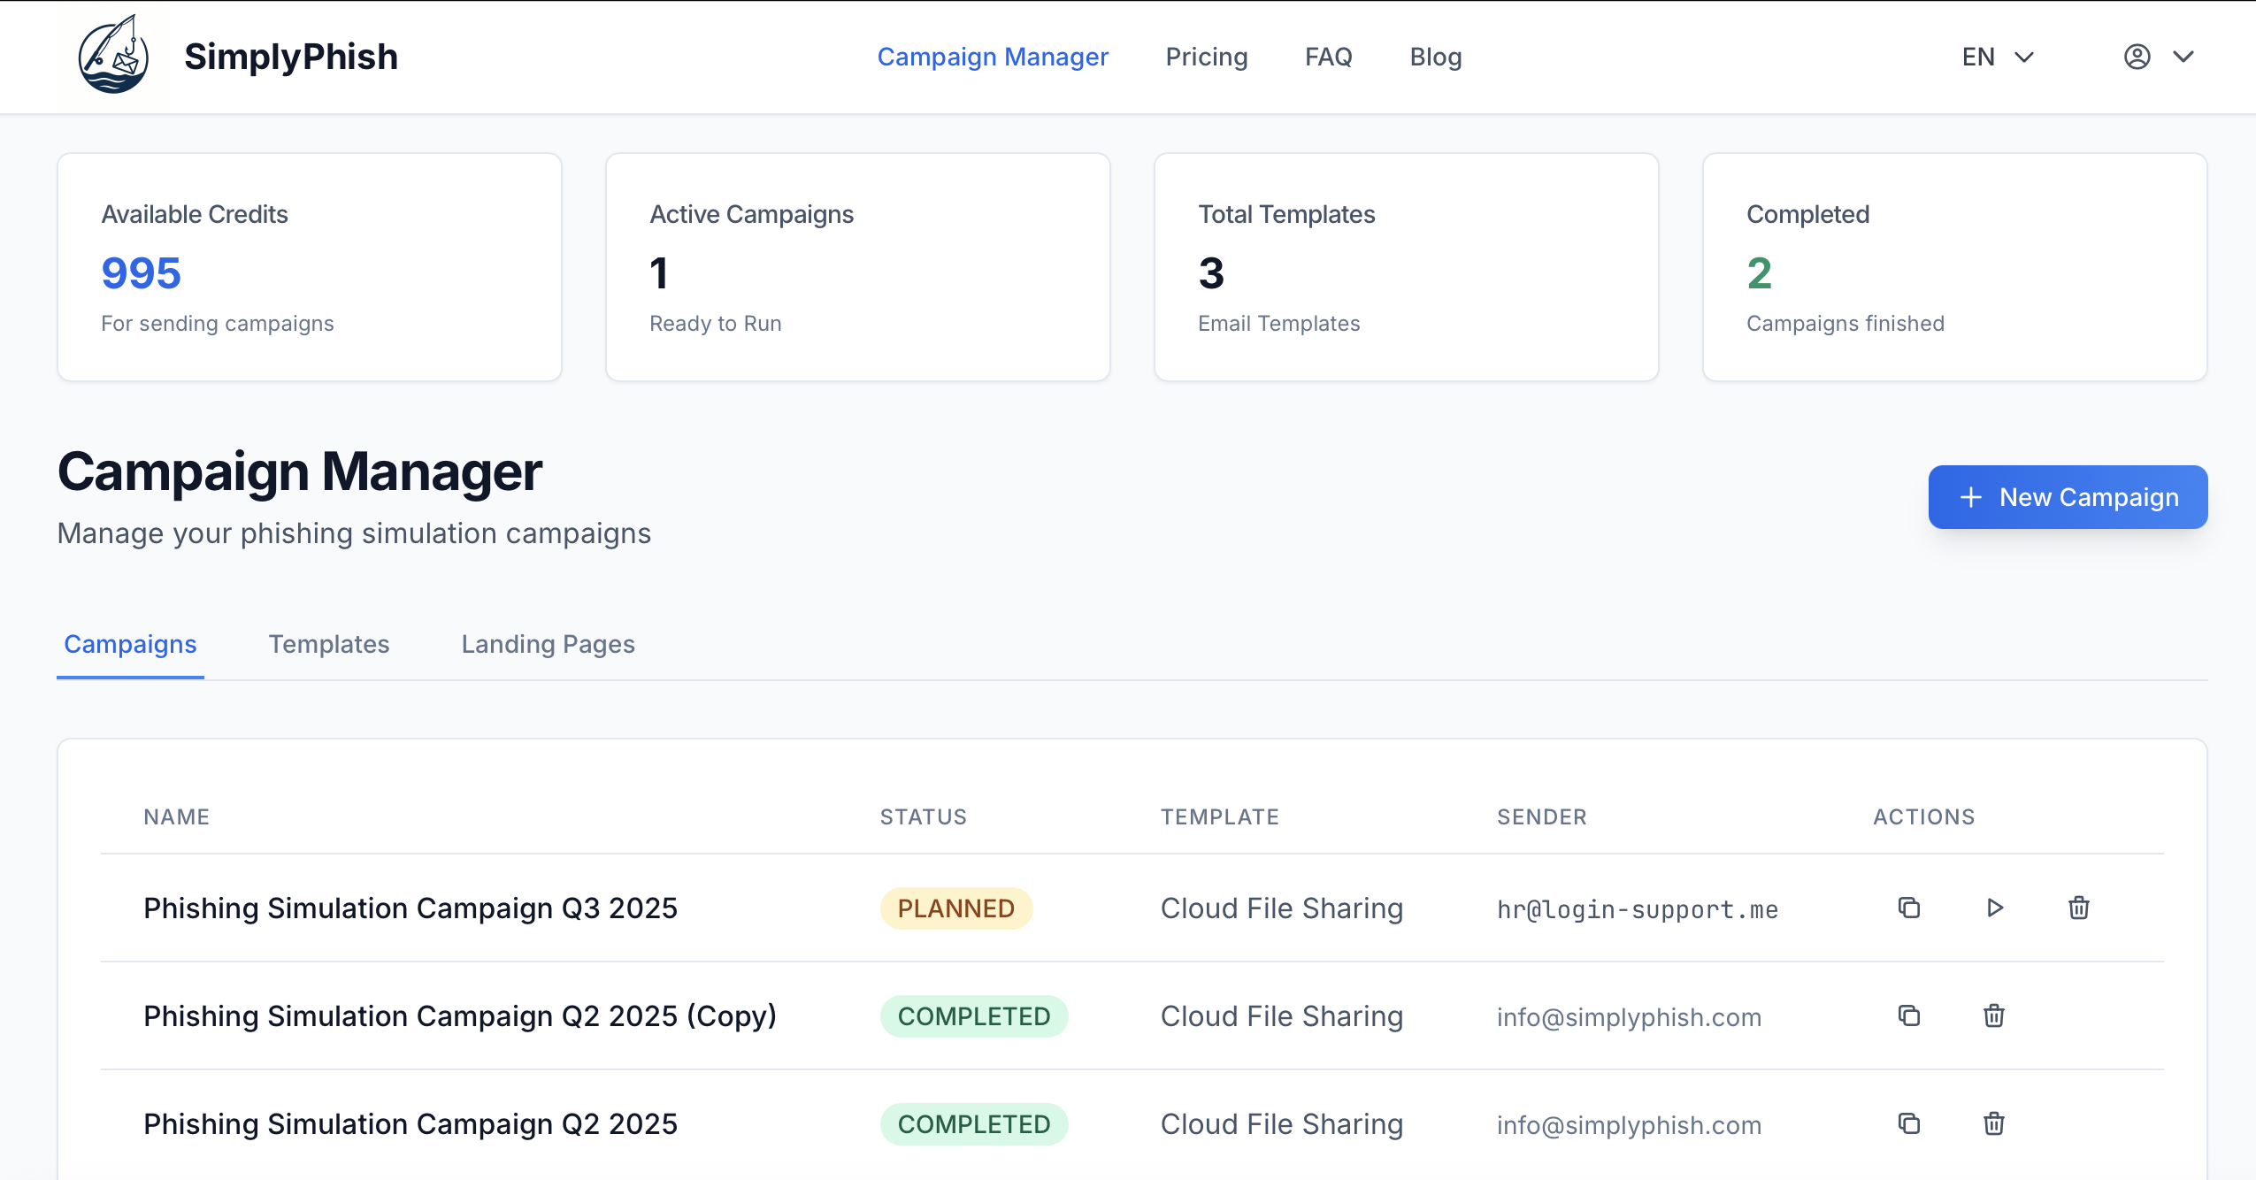Open the EN language dropdown

point(1997,57)
